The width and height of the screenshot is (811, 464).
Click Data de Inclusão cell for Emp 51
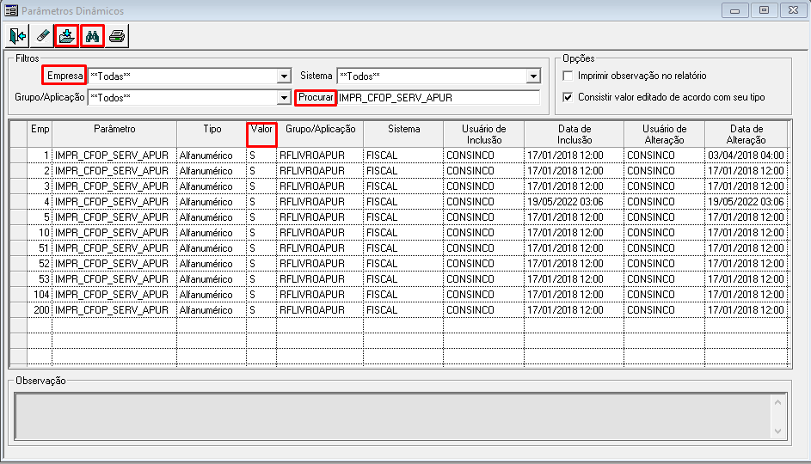click(574, 248)
